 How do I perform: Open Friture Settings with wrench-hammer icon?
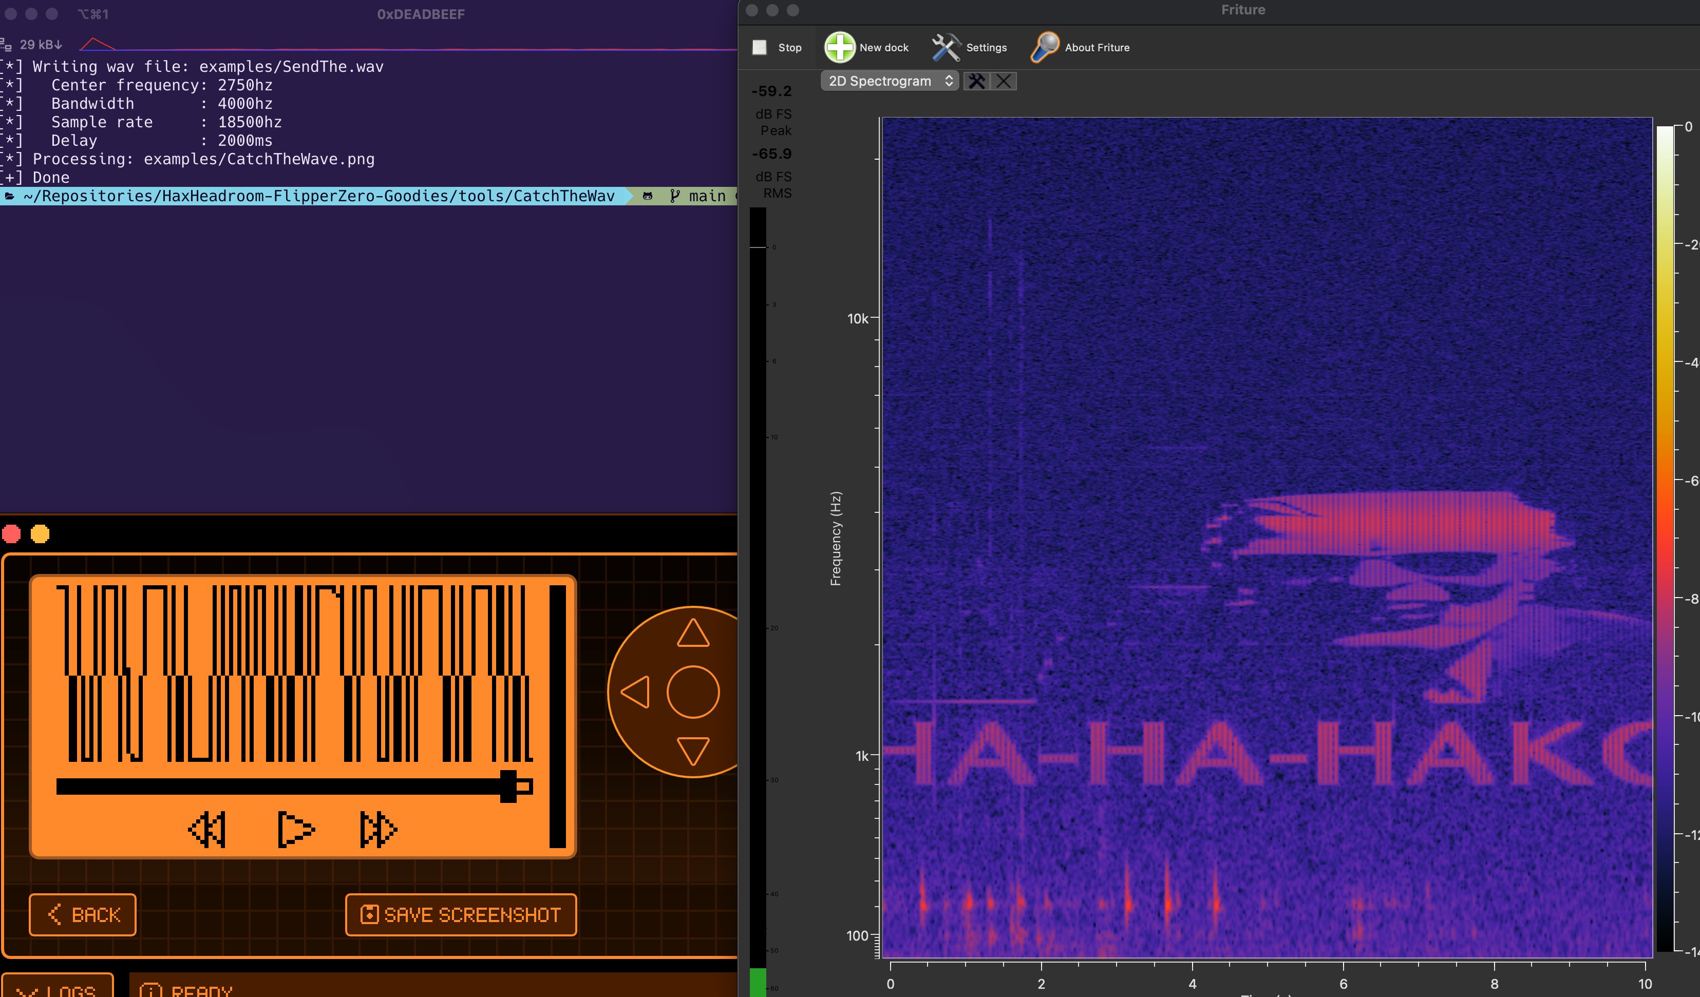(x=969, y=47)
